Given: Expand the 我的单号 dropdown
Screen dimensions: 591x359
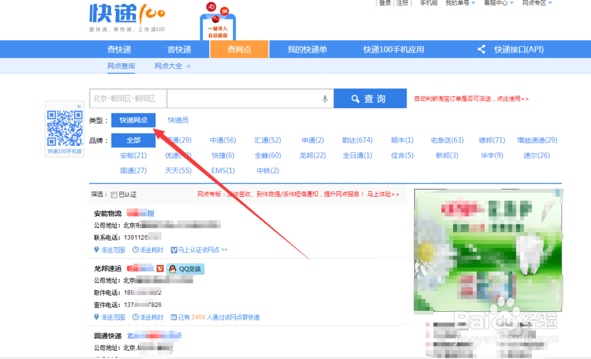Looking at the screenshot, I should (x=460, y=3).
